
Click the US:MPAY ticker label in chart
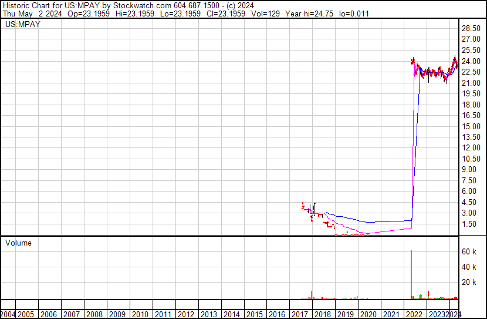[x=22, y=25]
